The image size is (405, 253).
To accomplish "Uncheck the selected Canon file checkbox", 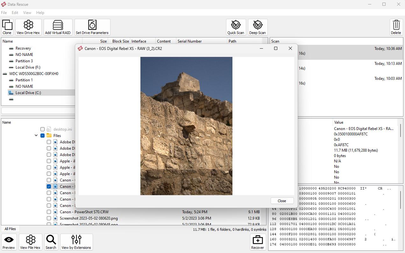I will tap(49, 187).
